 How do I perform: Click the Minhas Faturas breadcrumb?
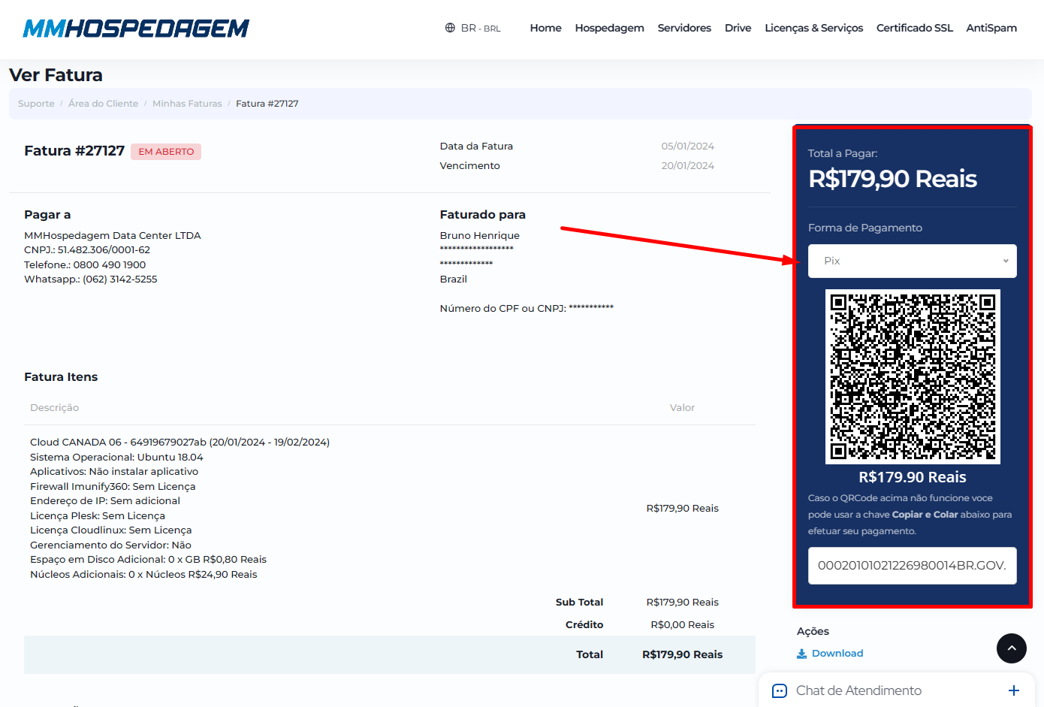point(187,104)
